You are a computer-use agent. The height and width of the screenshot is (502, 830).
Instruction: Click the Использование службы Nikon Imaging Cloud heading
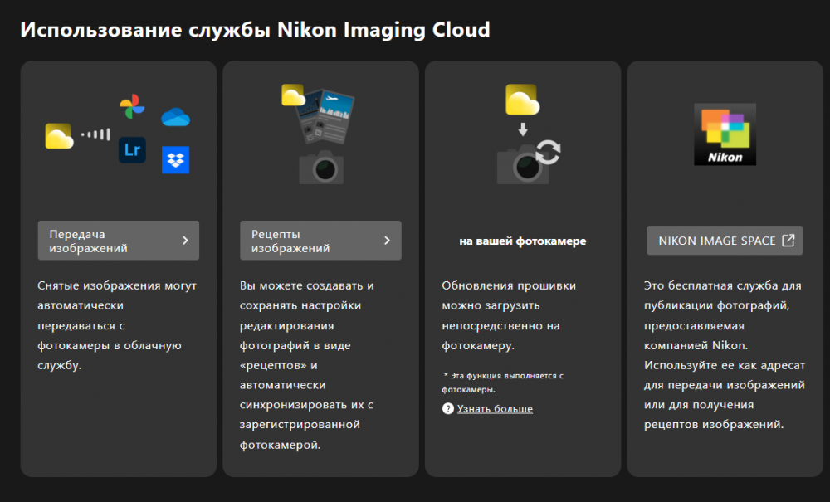[255, 30]
